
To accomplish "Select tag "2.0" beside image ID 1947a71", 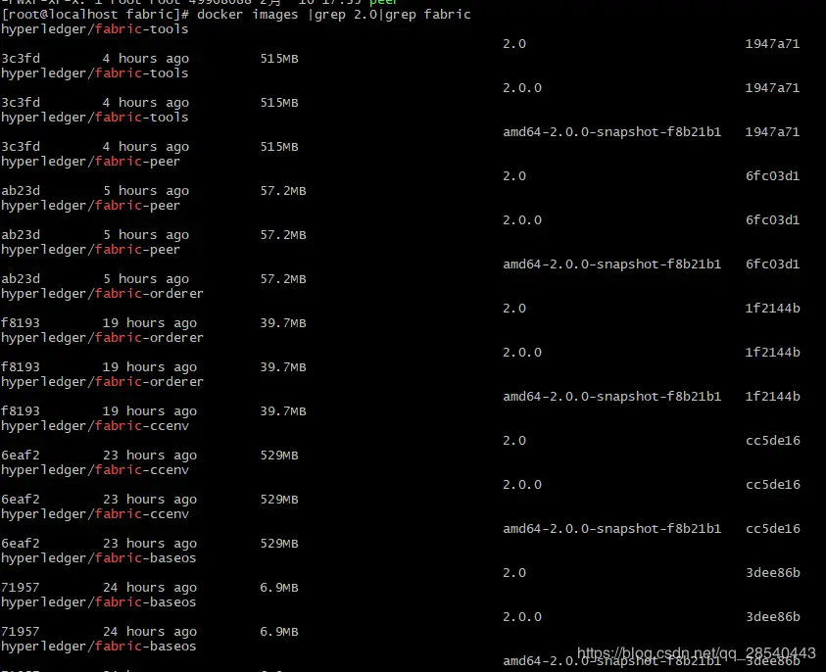I will point(514,44).
